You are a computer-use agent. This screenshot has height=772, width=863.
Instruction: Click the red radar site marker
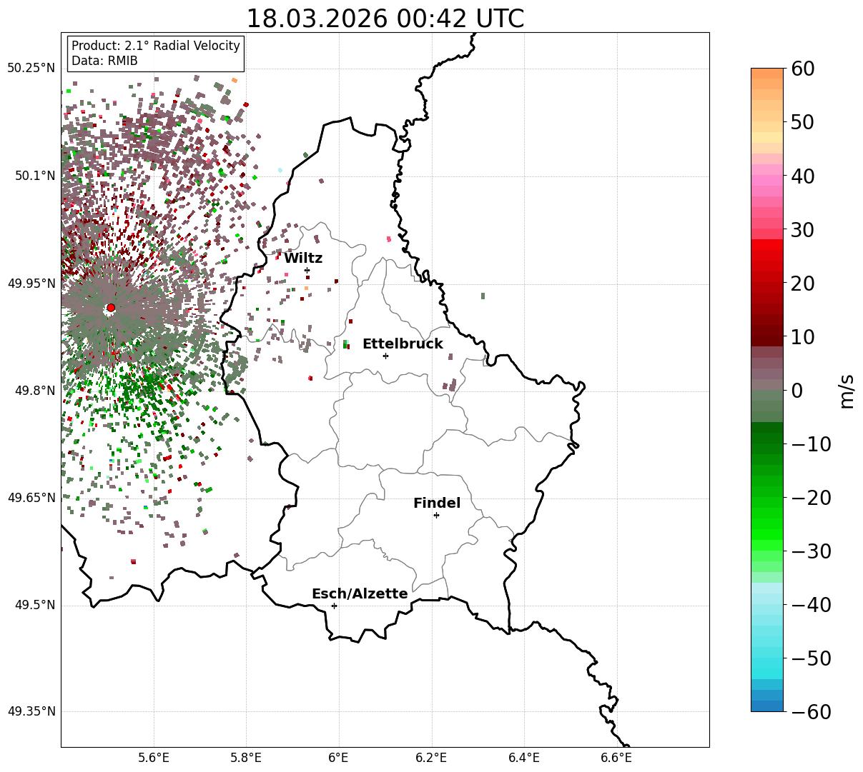(110, 308)
